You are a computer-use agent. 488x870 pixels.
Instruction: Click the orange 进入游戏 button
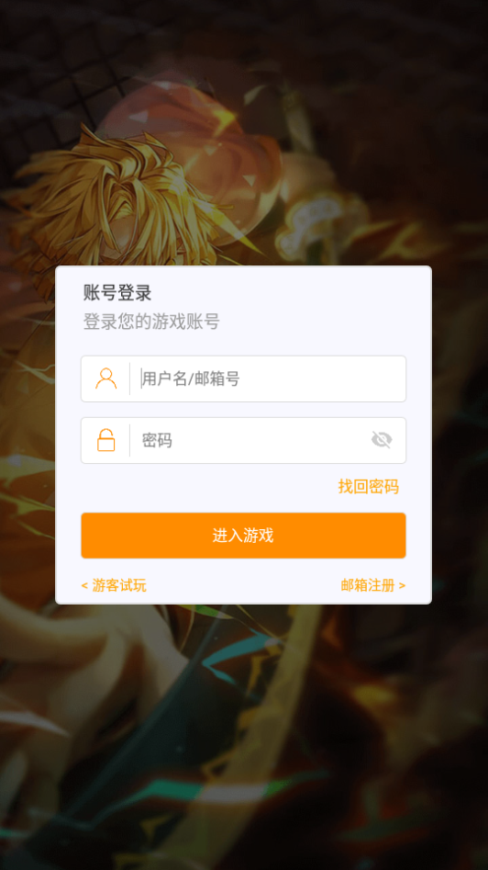tap(244, 536)
